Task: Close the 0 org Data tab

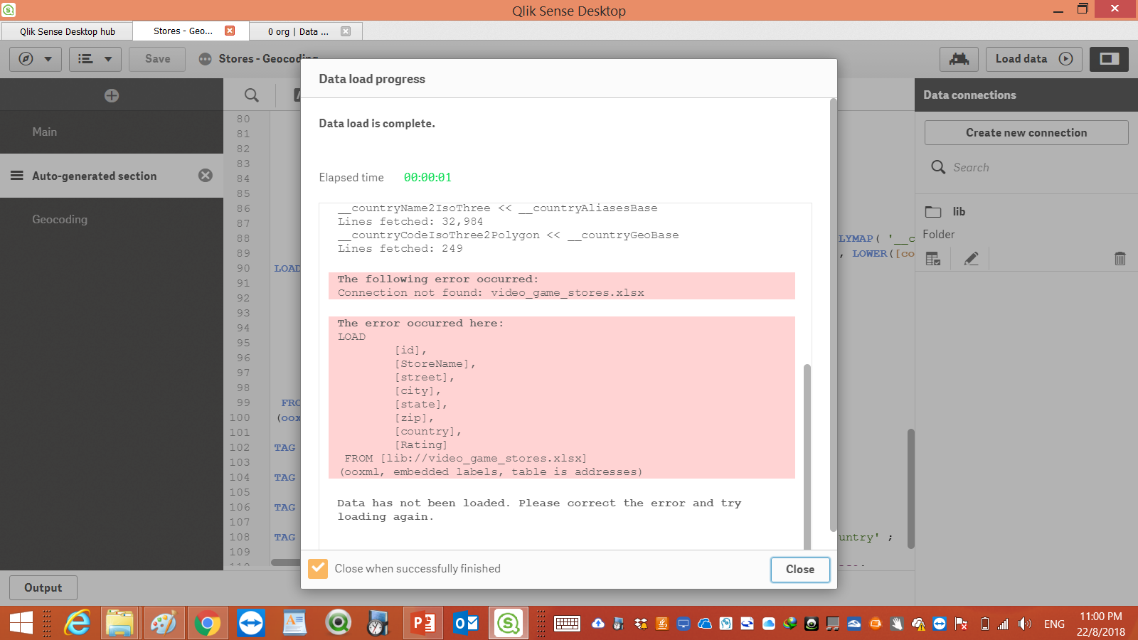Action: tap(346, 31)
